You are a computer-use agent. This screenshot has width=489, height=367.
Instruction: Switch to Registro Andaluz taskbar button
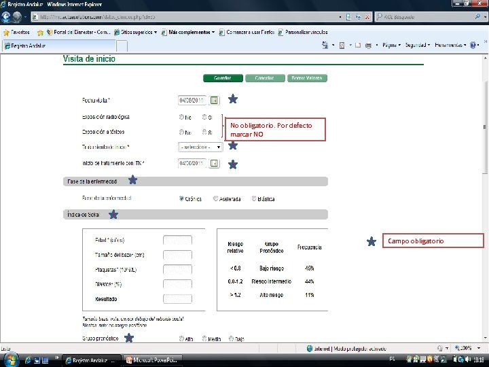92,360
